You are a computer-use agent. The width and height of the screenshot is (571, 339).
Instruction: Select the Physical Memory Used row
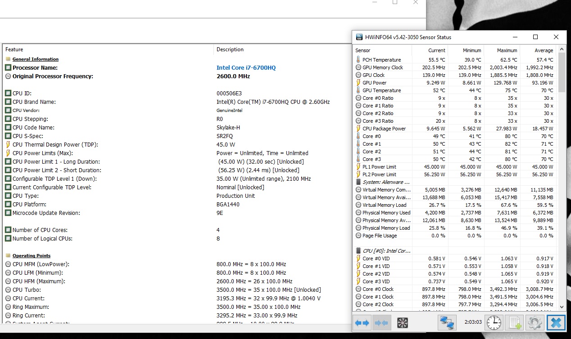(455, 213)
